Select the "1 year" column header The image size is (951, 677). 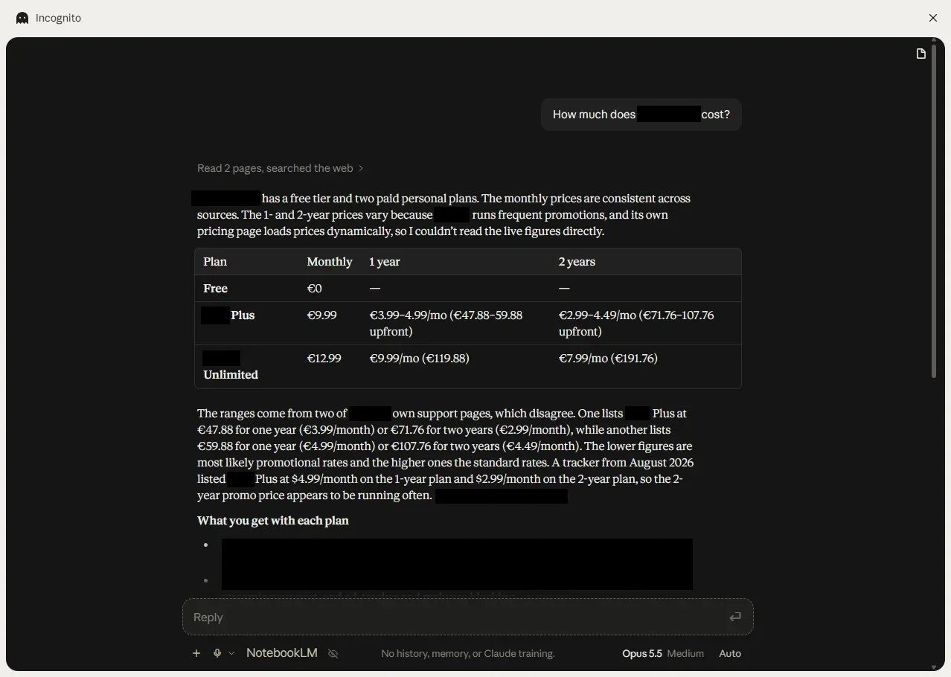pos(385,262)
